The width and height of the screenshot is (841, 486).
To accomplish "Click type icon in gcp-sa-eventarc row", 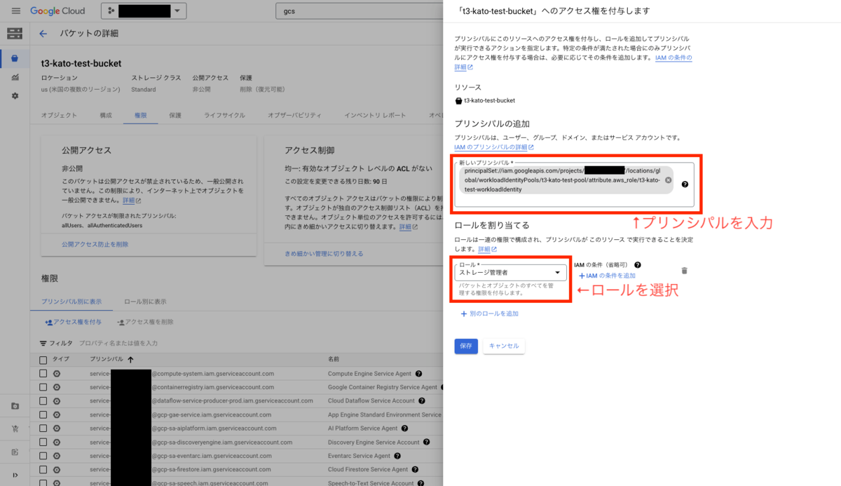I will (x=57, y=456).
